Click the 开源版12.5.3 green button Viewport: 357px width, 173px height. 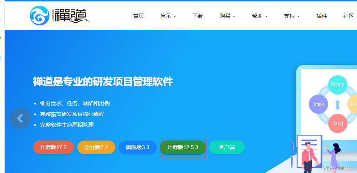[x=183, y=147]
